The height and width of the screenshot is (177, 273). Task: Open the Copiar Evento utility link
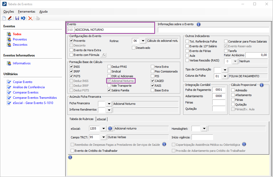(x=23, y=82)
